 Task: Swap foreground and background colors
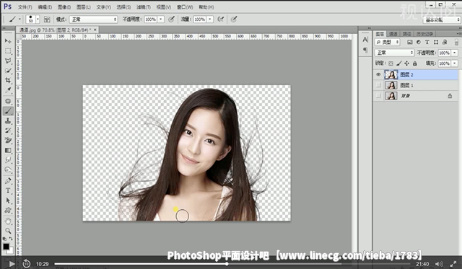(11, 239)
